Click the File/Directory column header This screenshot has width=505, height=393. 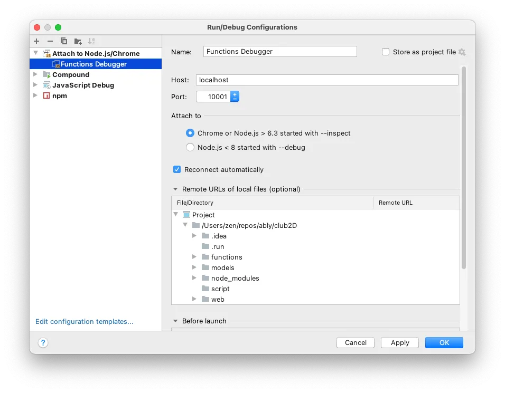click(x=272, y=203)
